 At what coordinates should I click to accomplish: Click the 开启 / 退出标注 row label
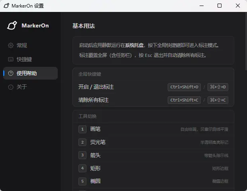coord(96,87)
